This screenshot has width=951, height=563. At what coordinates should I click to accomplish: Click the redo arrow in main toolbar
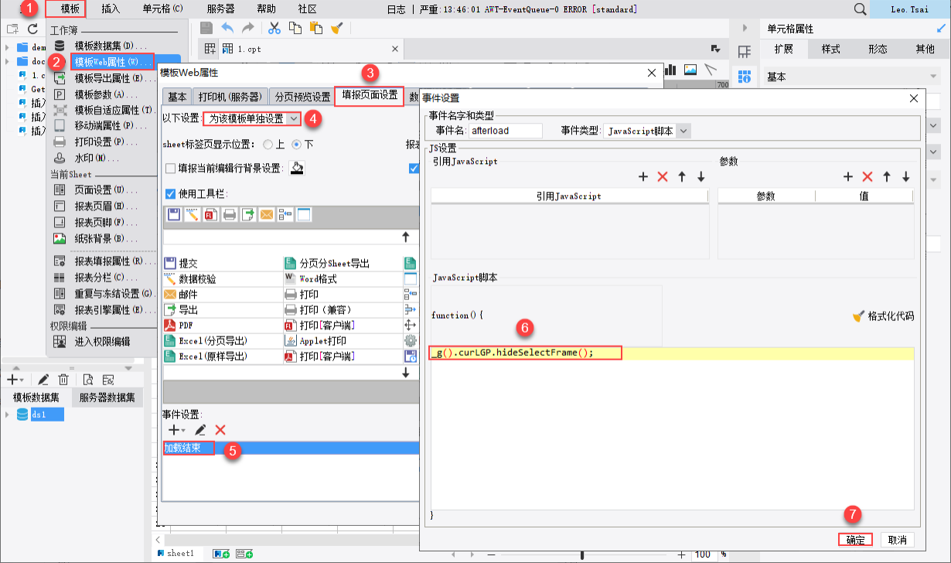247,28
